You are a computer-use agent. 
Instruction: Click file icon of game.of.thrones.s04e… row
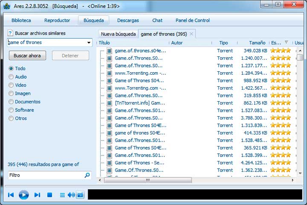(109, 51)
